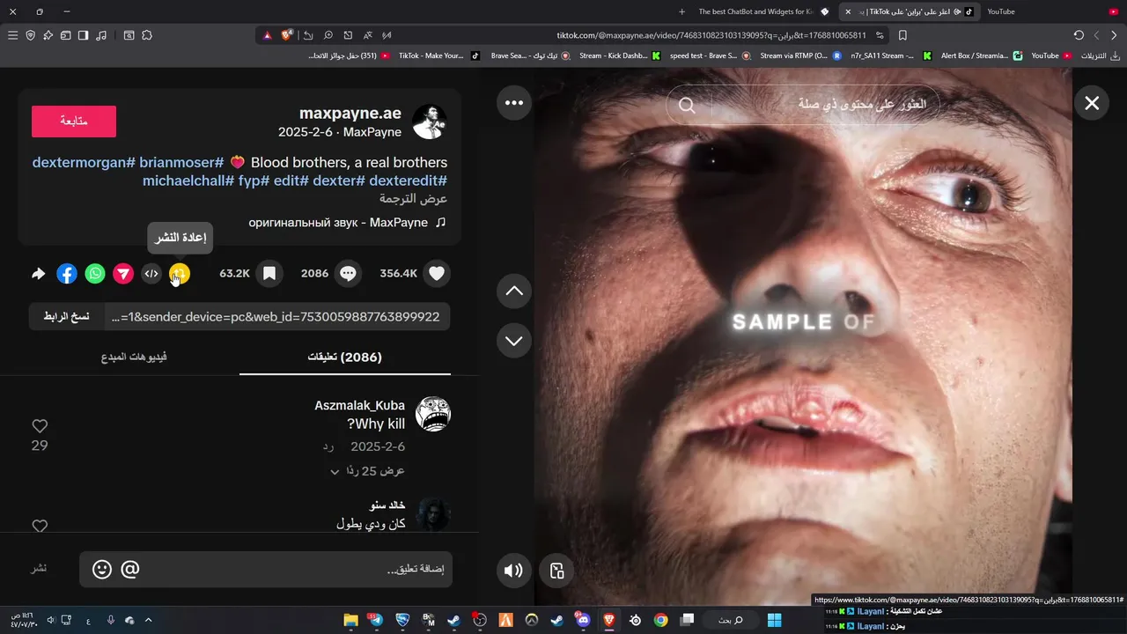Open the Brave Rewards triangle icon
The height and width of the screenshot is (634, 1127).
(x=267, y=35)
